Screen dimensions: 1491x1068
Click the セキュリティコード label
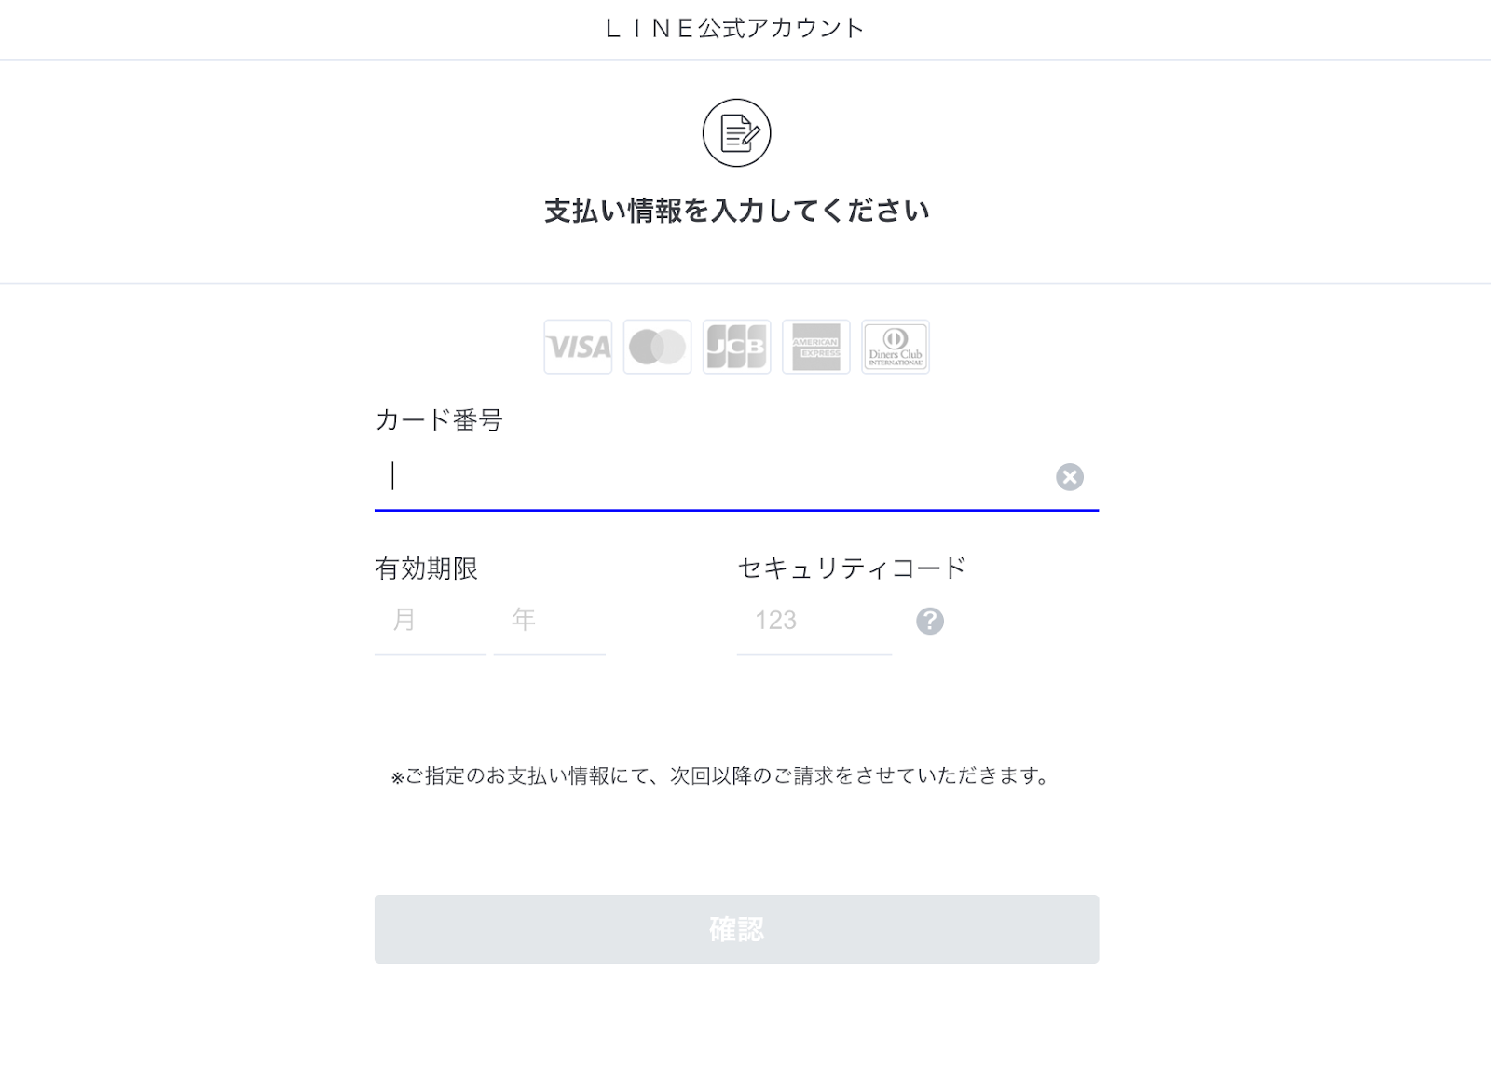click(852, 568)
